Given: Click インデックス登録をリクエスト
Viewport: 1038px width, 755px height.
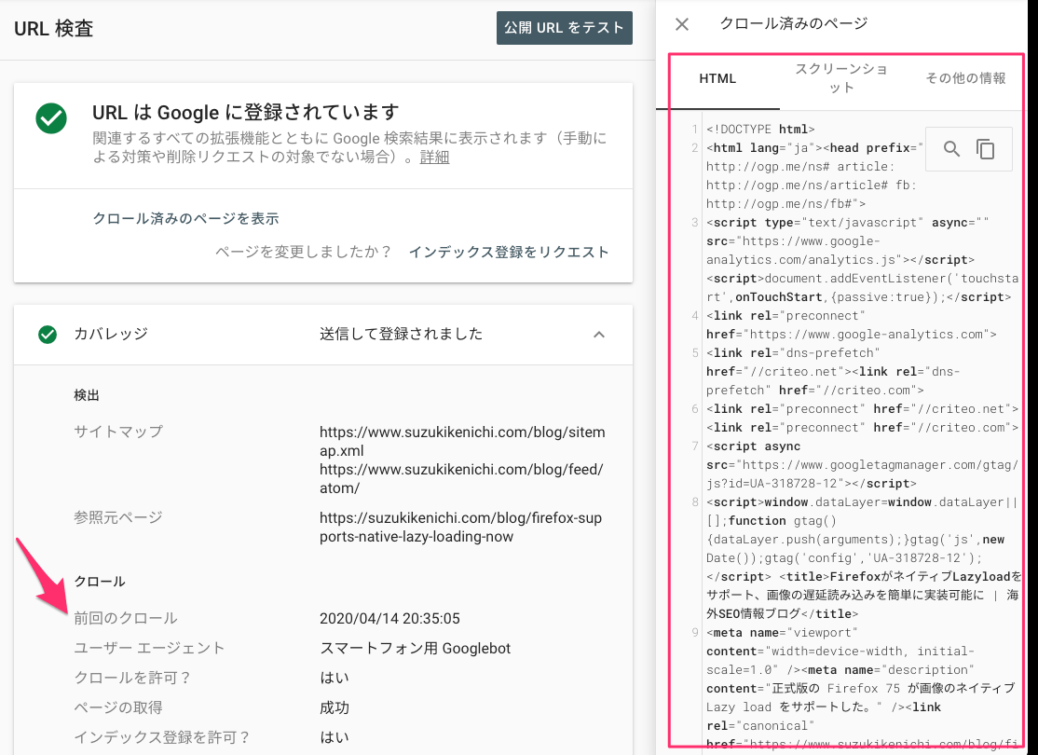Looking at the screenshot, I should click(509, 252).
